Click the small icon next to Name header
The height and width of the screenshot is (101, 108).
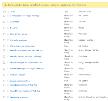pyautogui.click(x=8, y=12)
